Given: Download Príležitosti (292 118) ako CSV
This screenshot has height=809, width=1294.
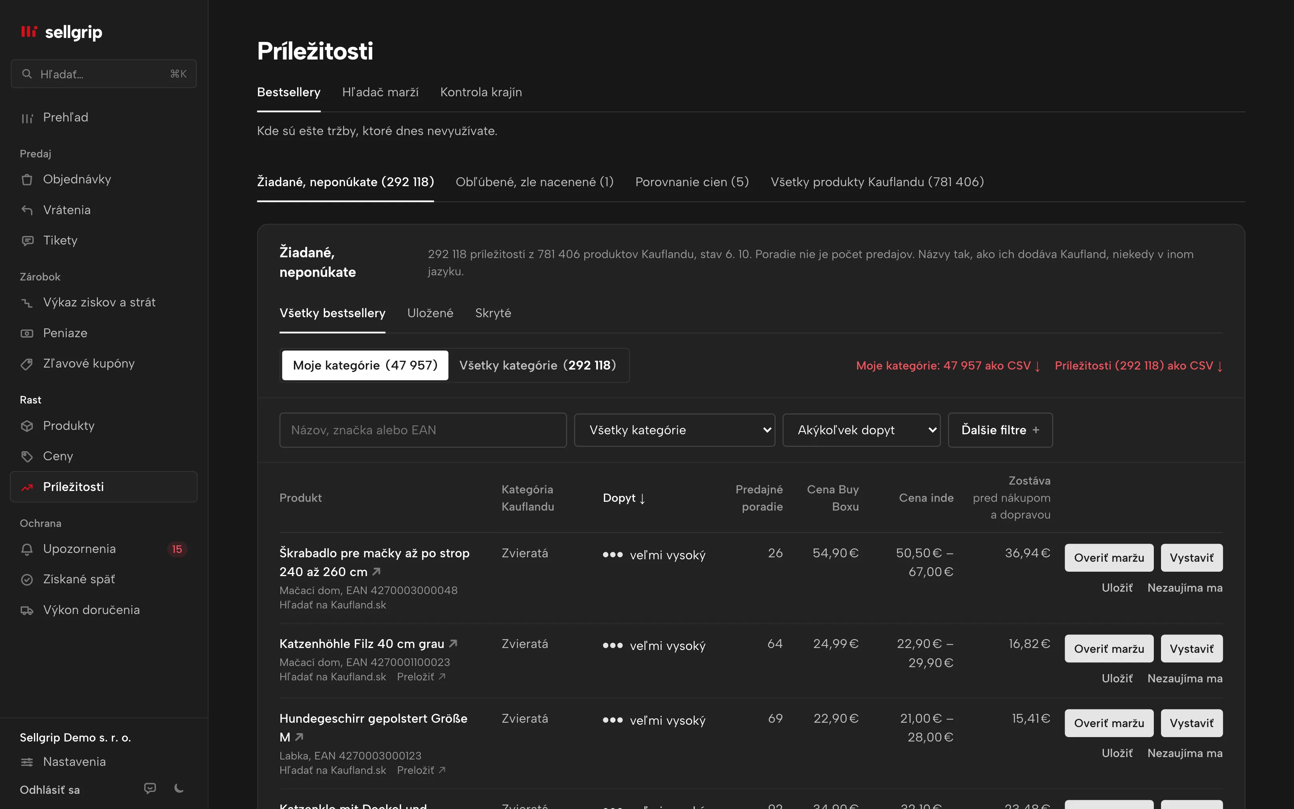Looking at the screenshot, I should (1138, 366).
